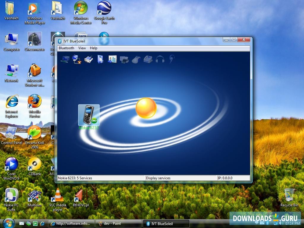
Task: Launch uTorrent from the quick launch bar
Action: pos(35,224)
